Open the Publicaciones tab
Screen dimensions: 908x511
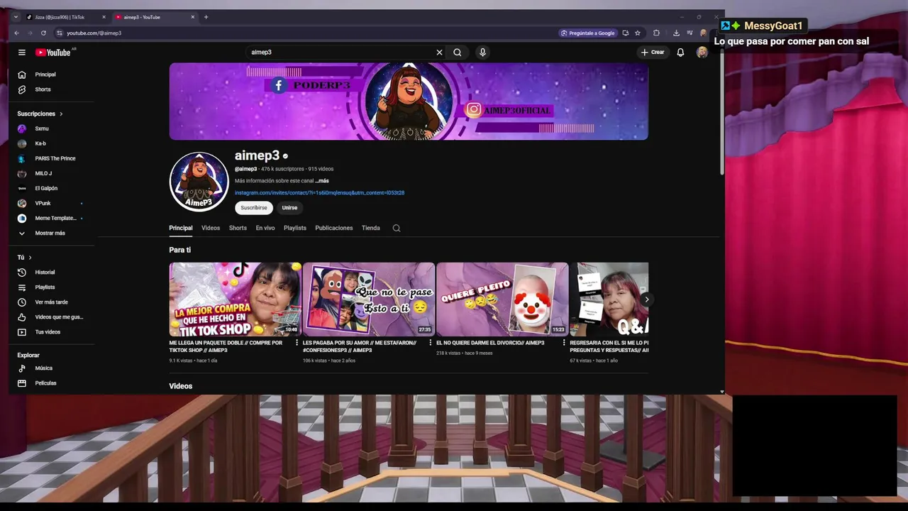tap(334, 228)
